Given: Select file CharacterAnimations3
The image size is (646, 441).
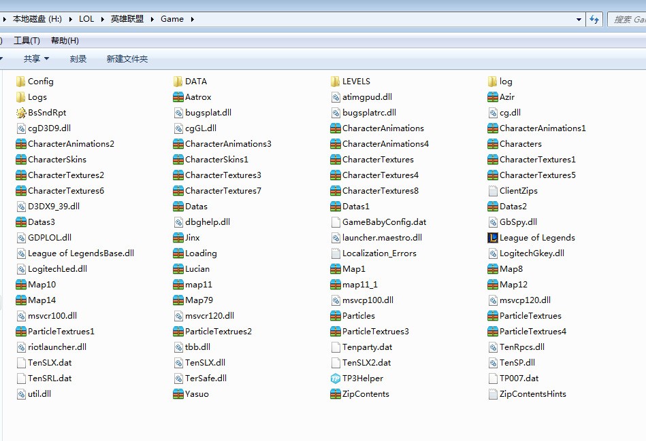Looking at the screenshot, I should (223, 144).
